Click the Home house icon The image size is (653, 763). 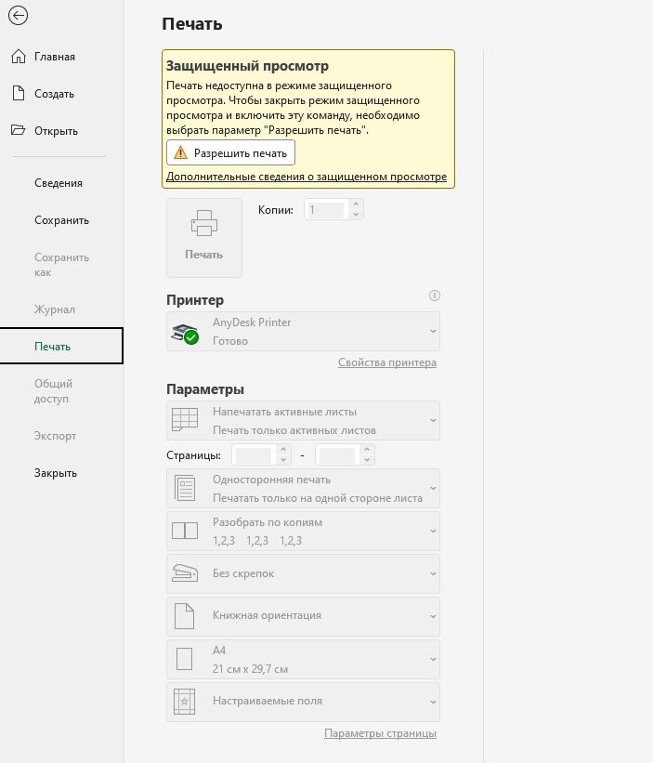tap(19, 57)
